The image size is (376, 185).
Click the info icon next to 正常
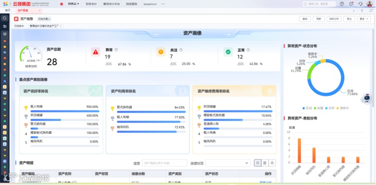point(248,50)
